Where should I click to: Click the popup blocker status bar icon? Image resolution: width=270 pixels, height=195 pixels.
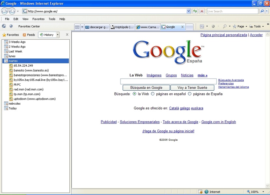coord(201,192)
